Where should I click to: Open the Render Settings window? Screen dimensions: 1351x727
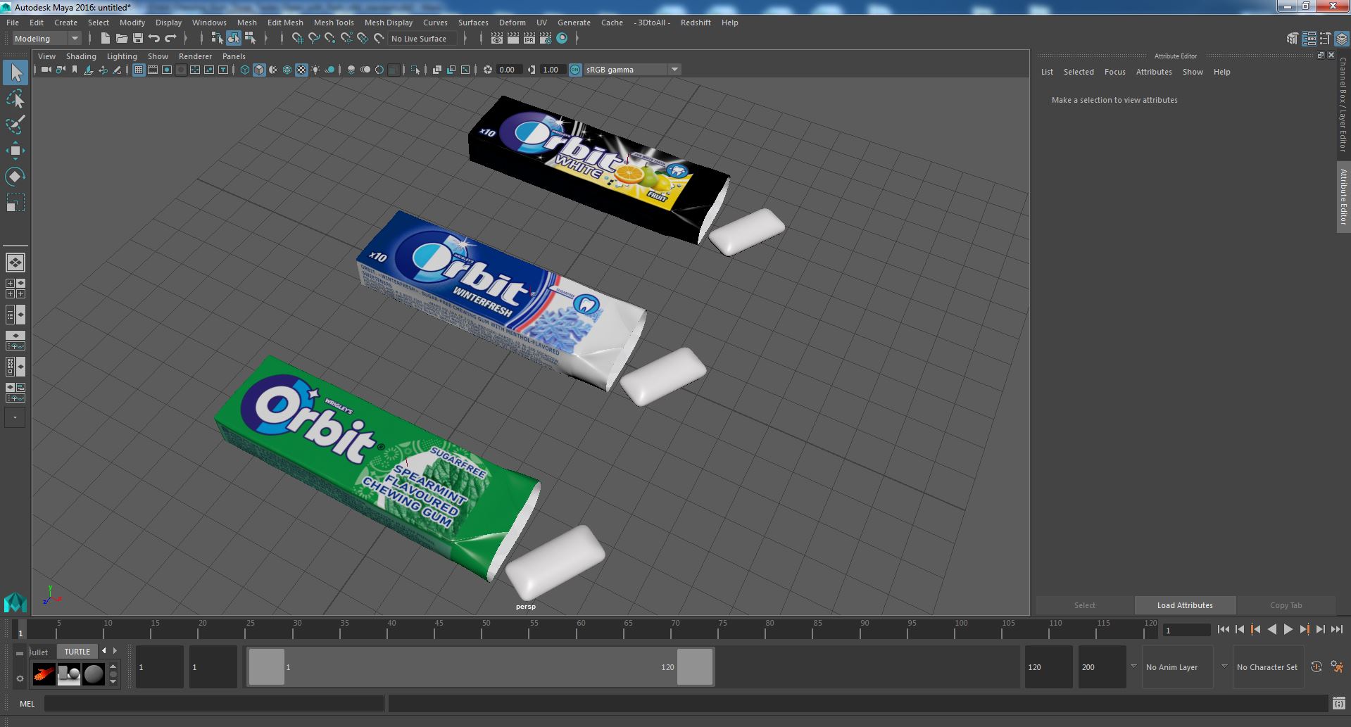(546, 39)
